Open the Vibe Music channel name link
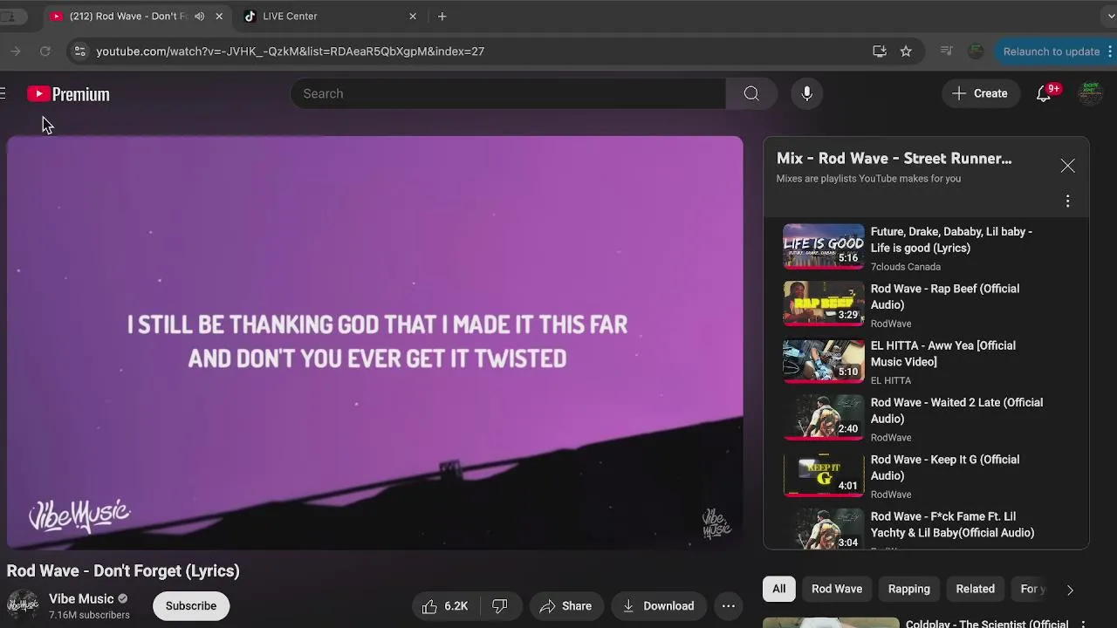Image resolution: width=1117 pixels, height=628 pixels. coord(81,598)
